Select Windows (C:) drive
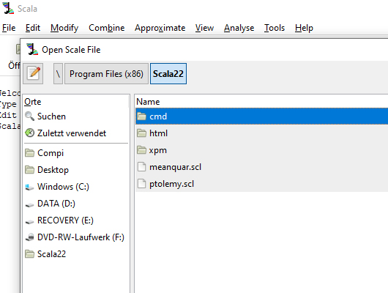The image size is (388, 293). (63, 187)
